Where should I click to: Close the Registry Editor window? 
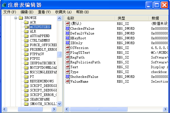[x=164, y=5]
